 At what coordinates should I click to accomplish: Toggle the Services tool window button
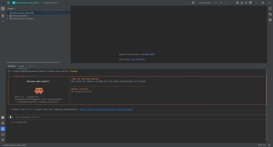(x=3, y=123)
